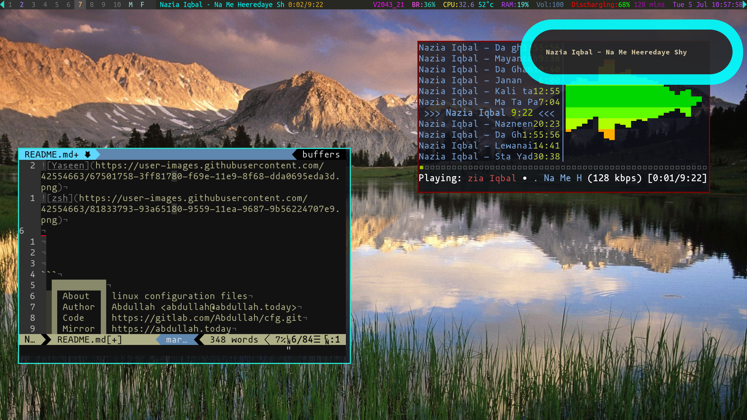The height and width of the screenshot is (420, 747).
Task: Click the down-arrow icon beside README.md+ tab
Action: [88, 154]
